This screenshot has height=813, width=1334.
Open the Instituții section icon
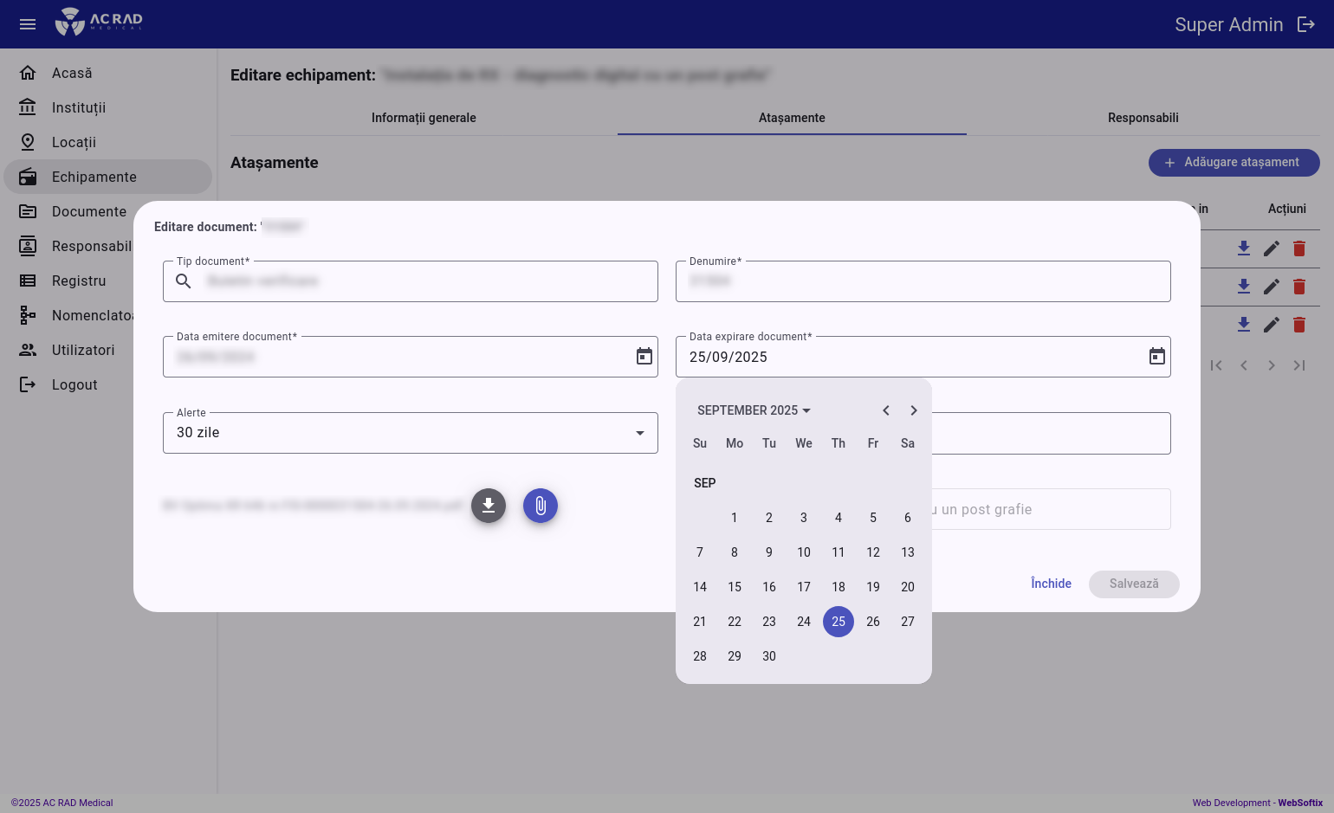28,107
